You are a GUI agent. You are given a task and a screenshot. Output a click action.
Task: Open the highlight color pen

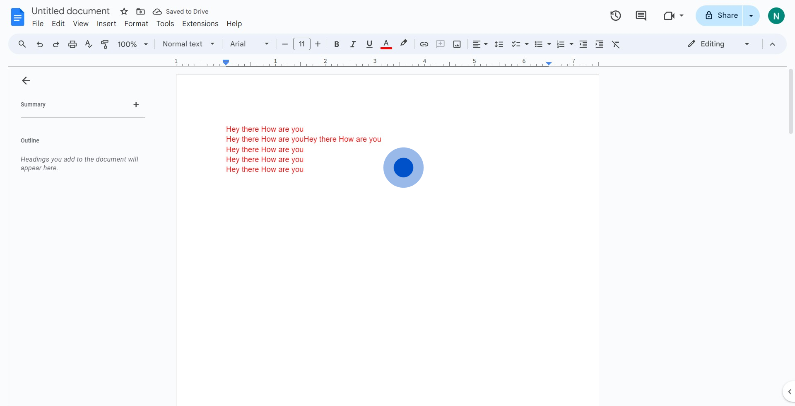click(403, 43)
